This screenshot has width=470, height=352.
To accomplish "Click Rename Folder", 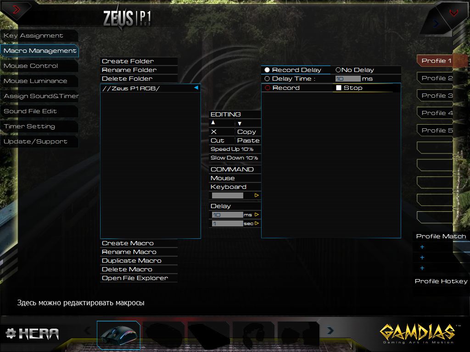I will coord(139,70).
